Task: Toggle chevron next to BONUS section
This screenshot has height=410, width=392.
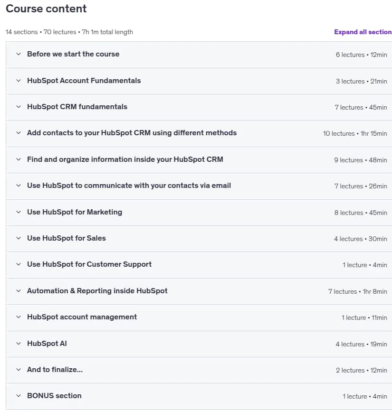Action: coord(19,396)
